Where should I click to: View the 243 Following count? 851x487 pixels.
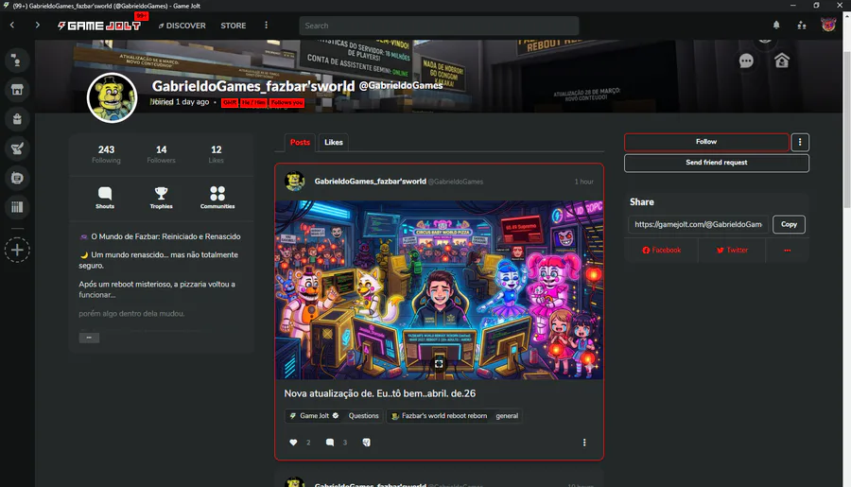tap(106, 153)
